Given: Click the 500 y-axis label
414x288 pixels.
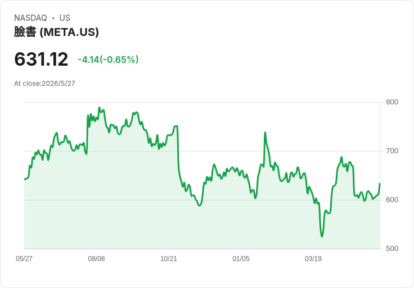Looking at the screenshot, I should pyautogui.click(x=392, y=249).
